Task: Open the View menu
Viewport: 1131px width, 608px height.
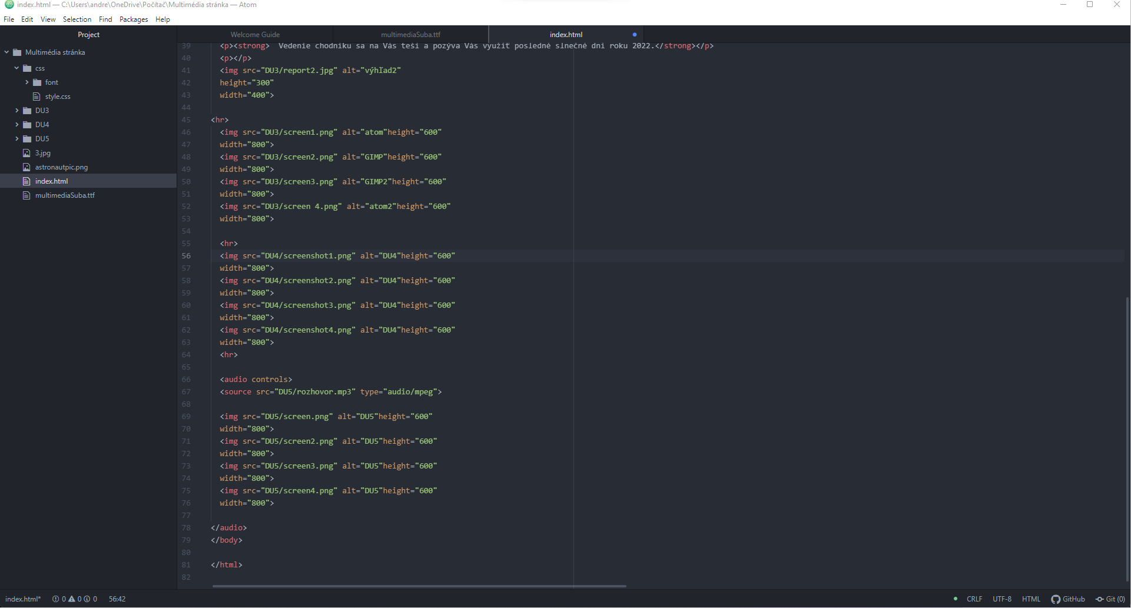Action: 48,19
